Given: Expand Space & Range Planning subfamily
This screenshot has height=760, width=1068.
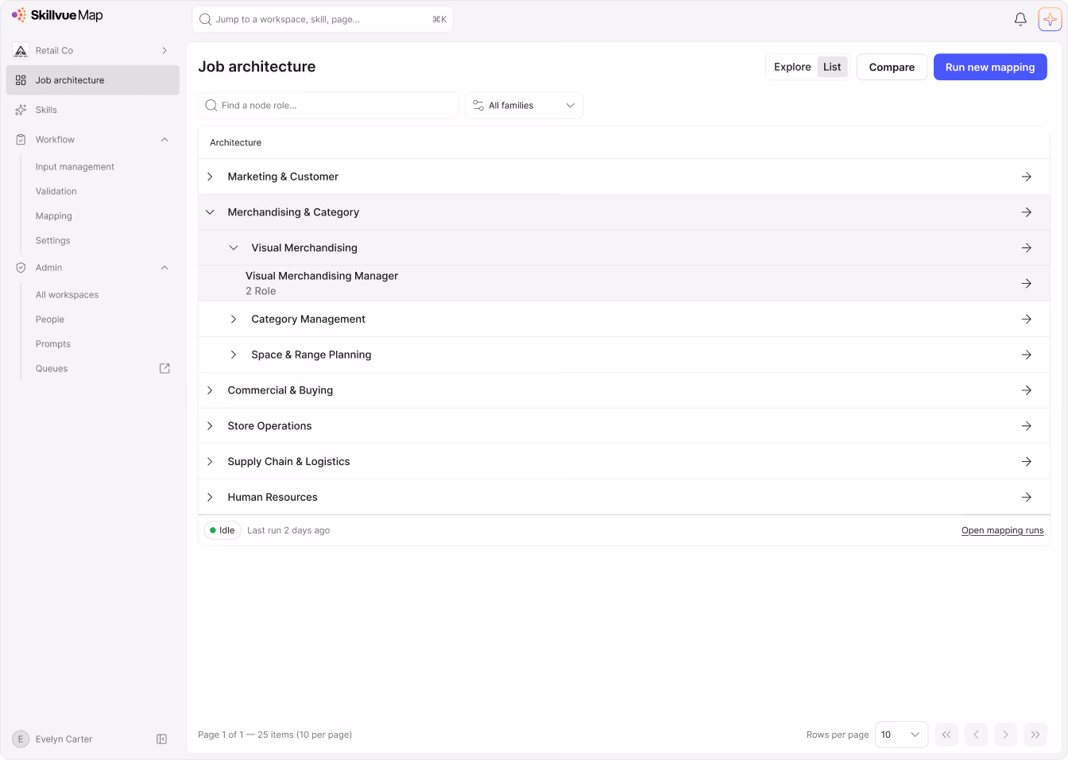Looking at the screenshot, I should [234, 355].
